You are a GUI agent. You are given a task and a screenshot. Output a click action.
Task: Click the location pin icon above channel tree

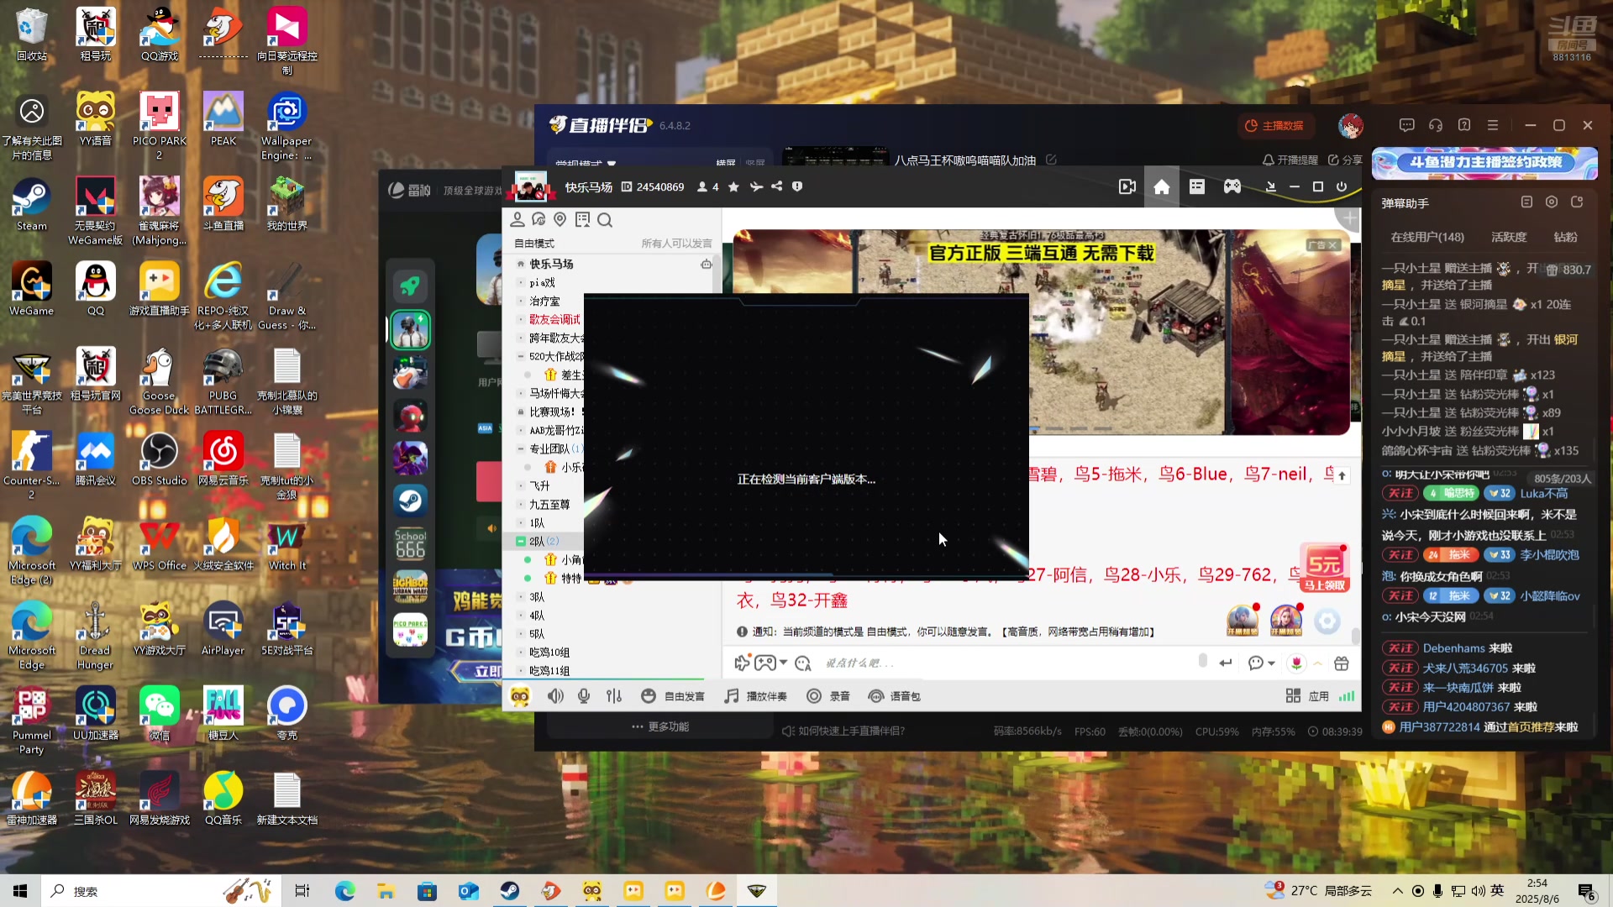560,220
